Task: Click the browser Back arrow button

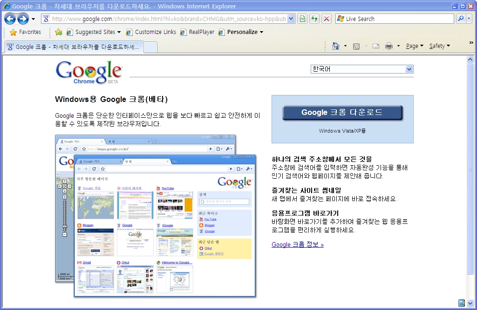Action: pyautogui.click(x=10, y=19)
